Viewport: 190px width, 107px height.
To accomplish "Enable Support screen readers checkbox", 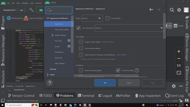I will (81, 42).
